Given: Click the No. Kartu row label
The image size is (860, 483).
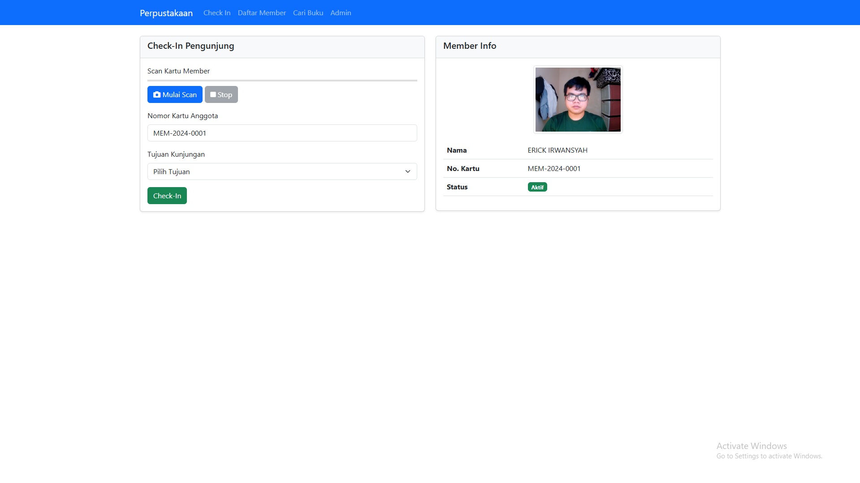Looking at the screenshot, I should [463, 169].
